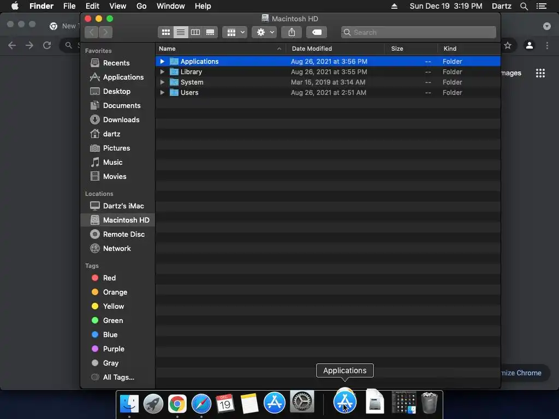Expand the Library folder disclosure triangle
559x419 pixels.
click(x=162, y=71)
